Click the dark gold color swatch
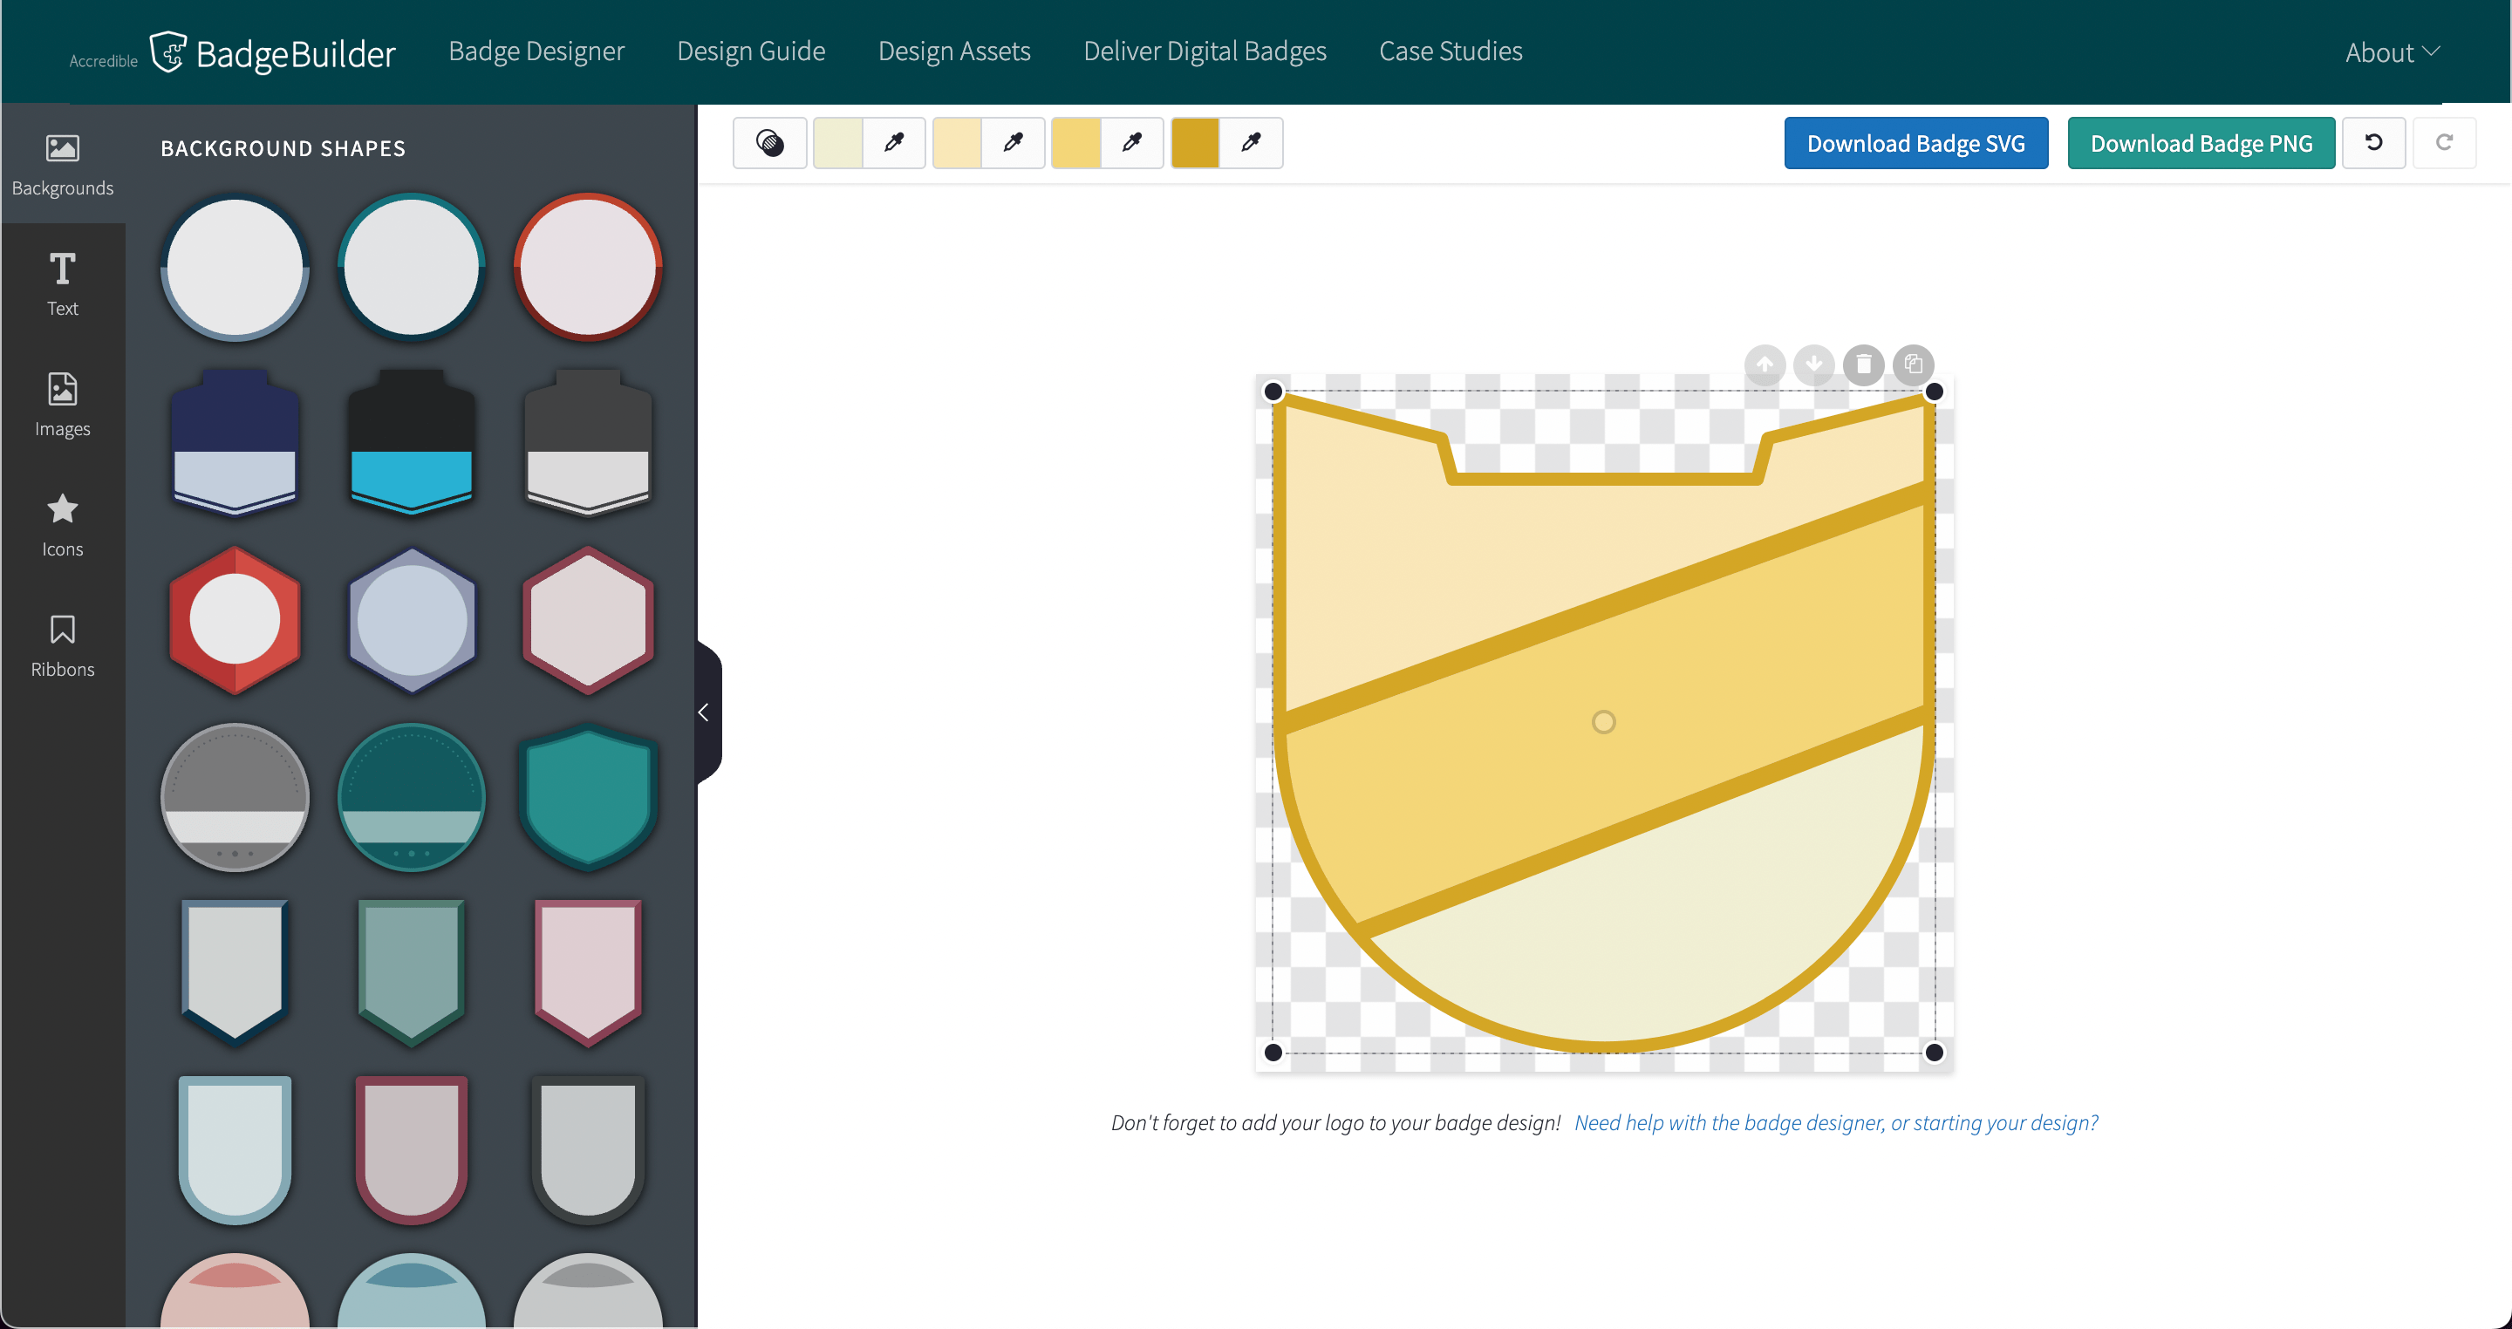 pyautogui.click(x=1195, y=143)
